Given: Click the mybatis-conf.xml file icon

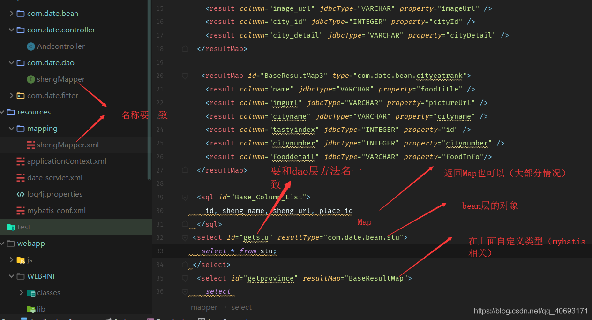Looking at the screenshot, I should [x=21, y=210].
